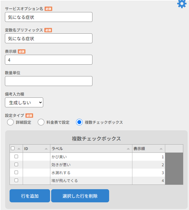Select the 料金表で設定 radio button

tap(41, 122)
